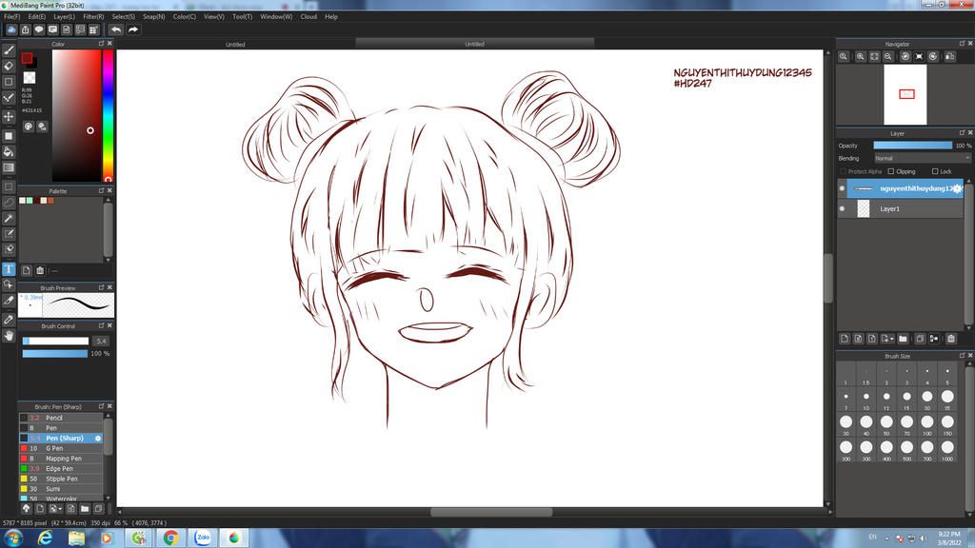Screen dimensions: 975x548
Task: Toggle the Clipping checkbox
Action: (891, 171)
